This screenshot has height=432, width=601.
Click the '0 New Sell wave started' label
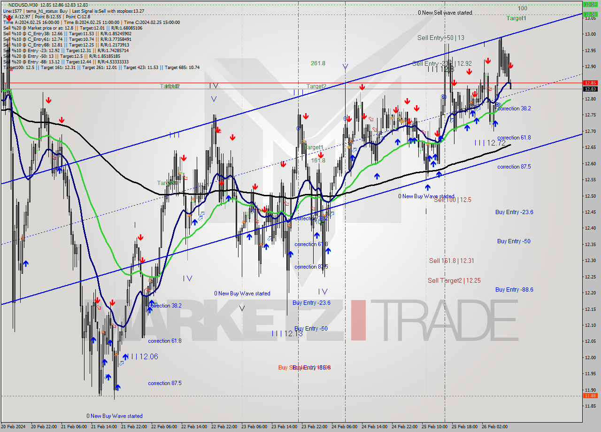coord(445,13)
